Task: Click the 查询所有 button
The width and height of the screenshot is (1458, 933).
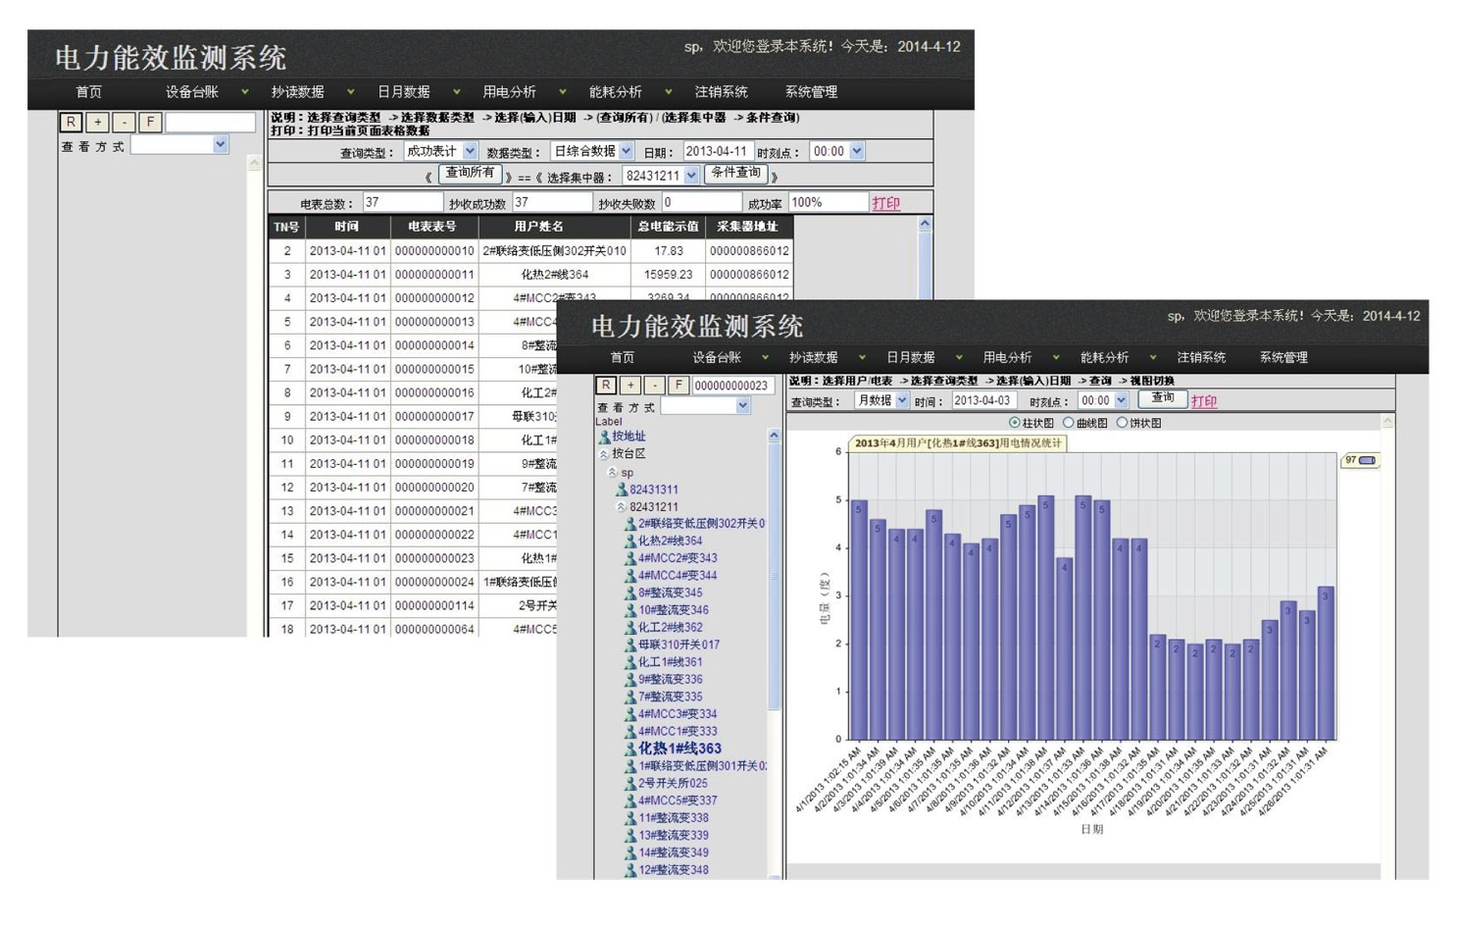Action: pos(470,174)
